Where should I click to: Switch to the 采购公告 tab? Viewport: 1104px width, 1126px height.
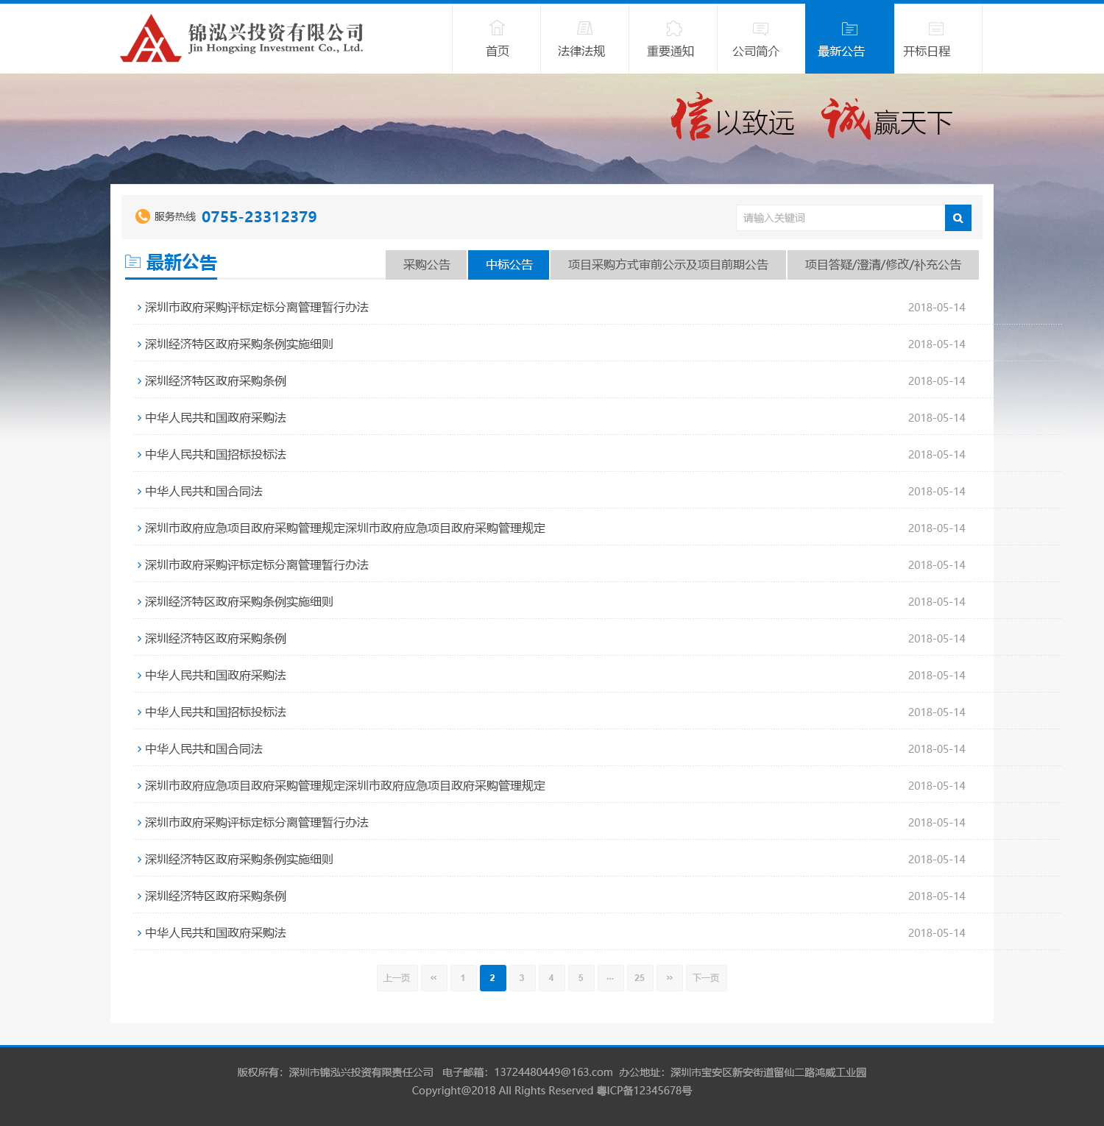(x=425, y=265)
